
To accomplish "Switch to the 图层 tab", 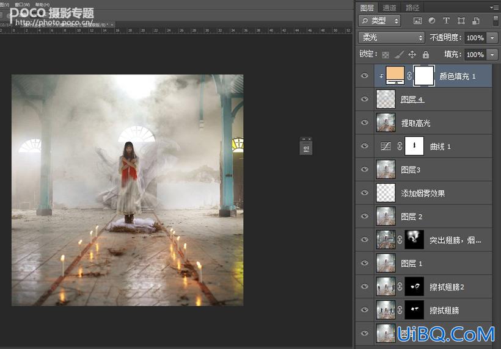I will [367, 8].
